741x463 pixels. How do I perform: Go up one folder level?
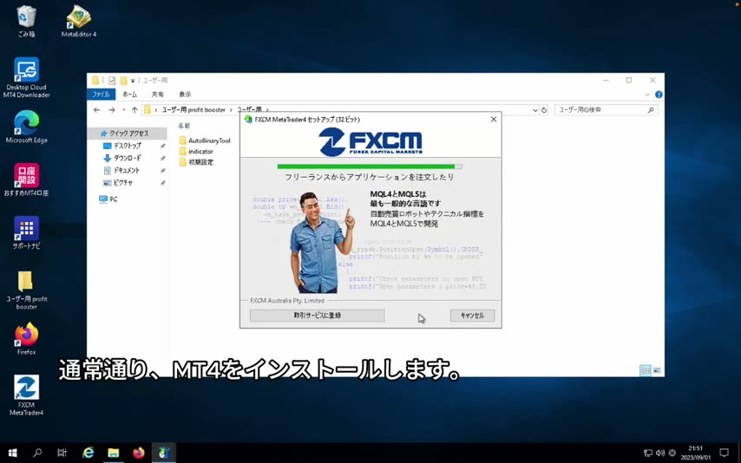pyautogui.click(x=134, y=109)
